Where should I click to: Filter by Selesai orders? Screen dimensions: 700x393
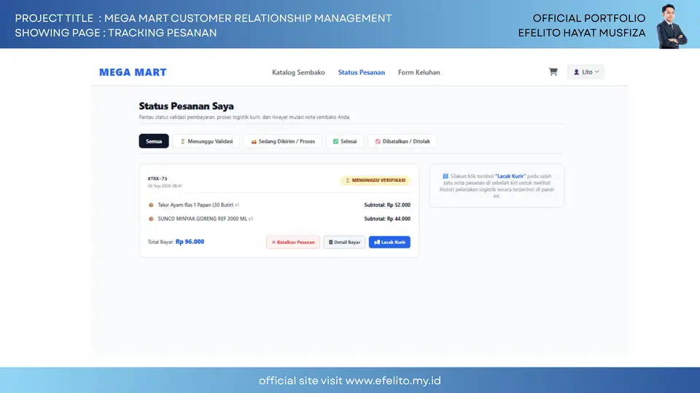tap(345, 141)
